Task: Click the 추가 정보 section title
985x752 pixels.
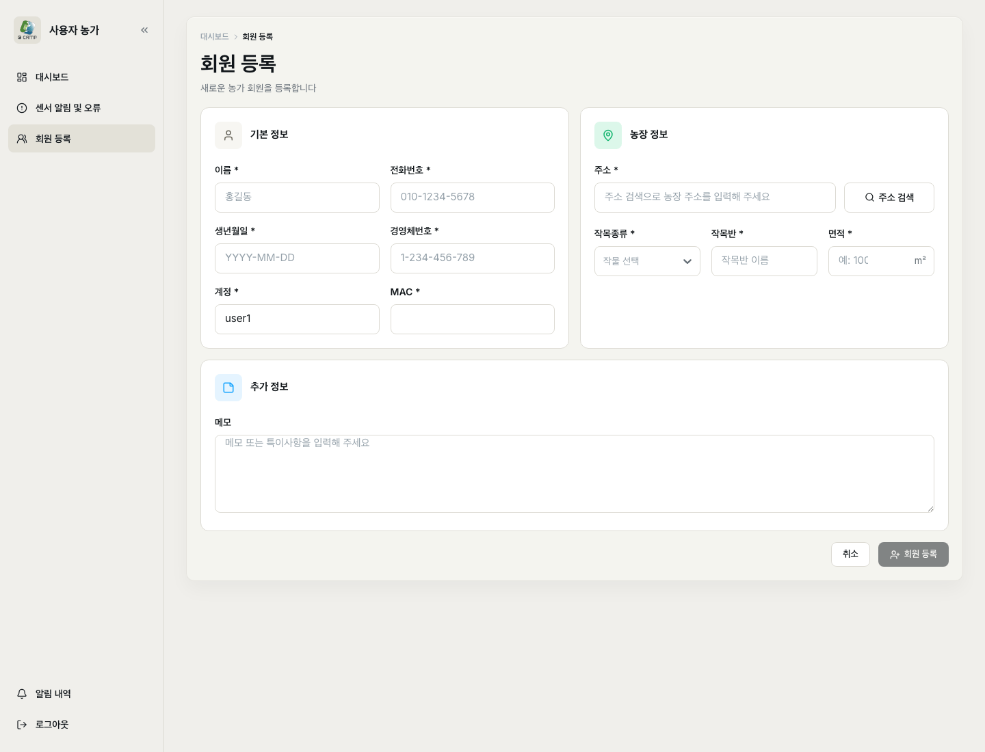Action: (x=270, y=387)
